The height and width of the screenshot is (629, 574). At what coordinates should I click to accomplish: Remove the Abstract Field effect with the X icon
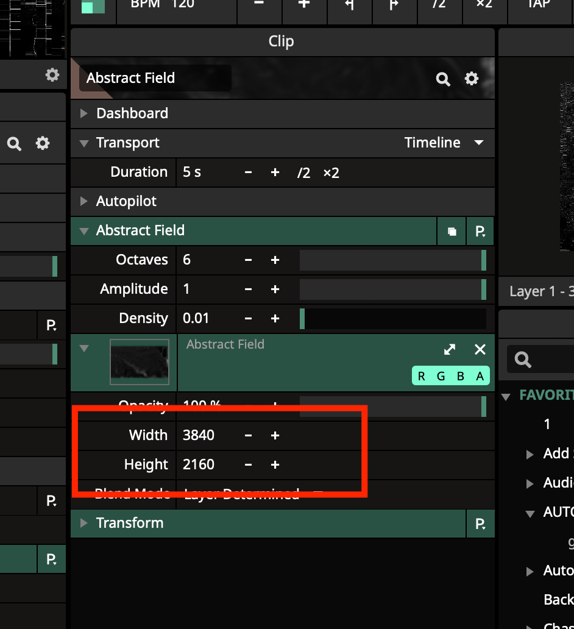(x=480, y=349)
